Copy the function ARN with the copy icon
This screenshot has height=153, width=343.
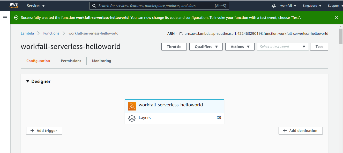[181, 33]
